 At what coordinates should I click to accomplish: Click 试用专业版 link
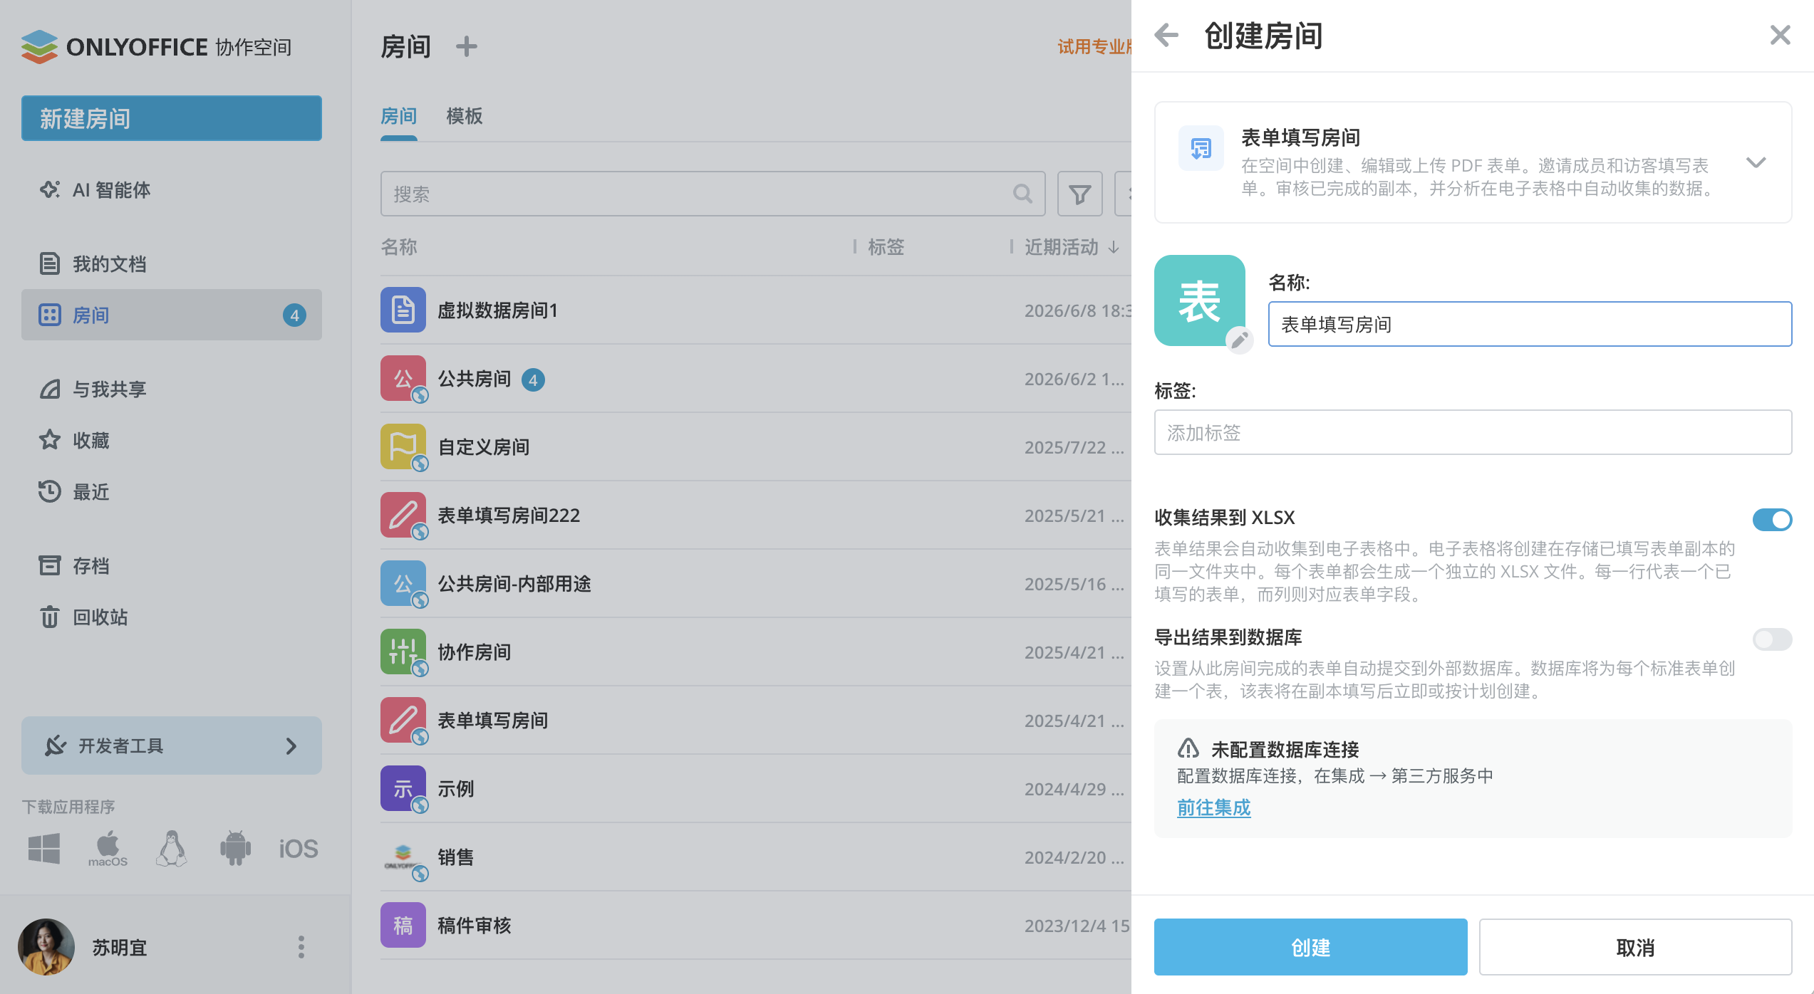1094,47
